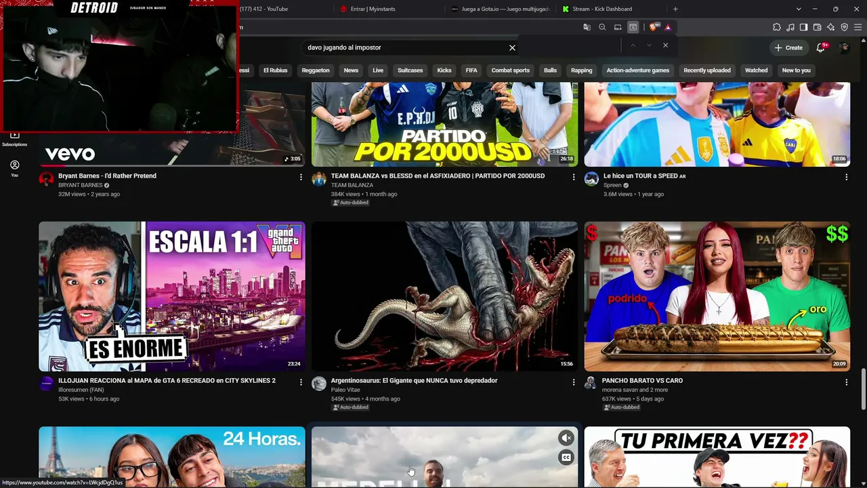
Task: Click the Illoresumen channel avatar
Action: [x=46, y=384]
